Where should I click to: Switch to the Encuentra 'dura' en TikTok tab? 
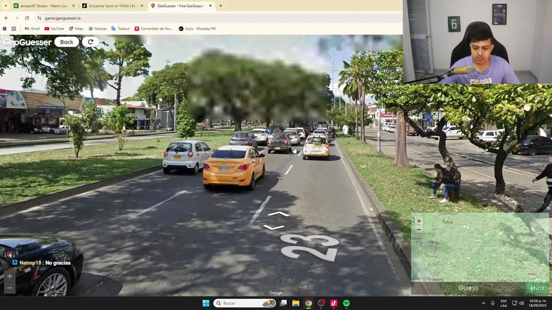[113, 6]
